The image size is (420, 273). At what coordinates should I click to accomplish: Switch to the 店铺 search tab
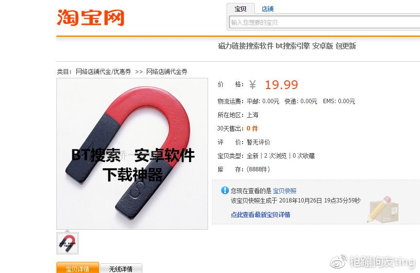pyautogui.click(x=267, y=9)
